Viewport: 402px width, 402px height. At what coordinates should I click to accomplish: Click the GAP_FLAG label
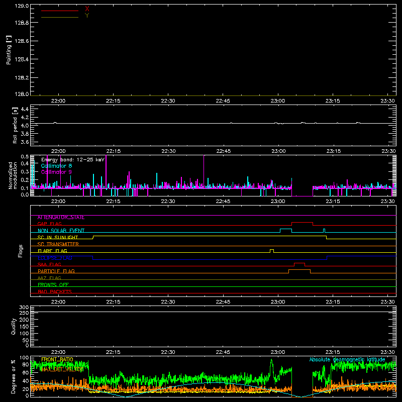click(x=50, y=224)
